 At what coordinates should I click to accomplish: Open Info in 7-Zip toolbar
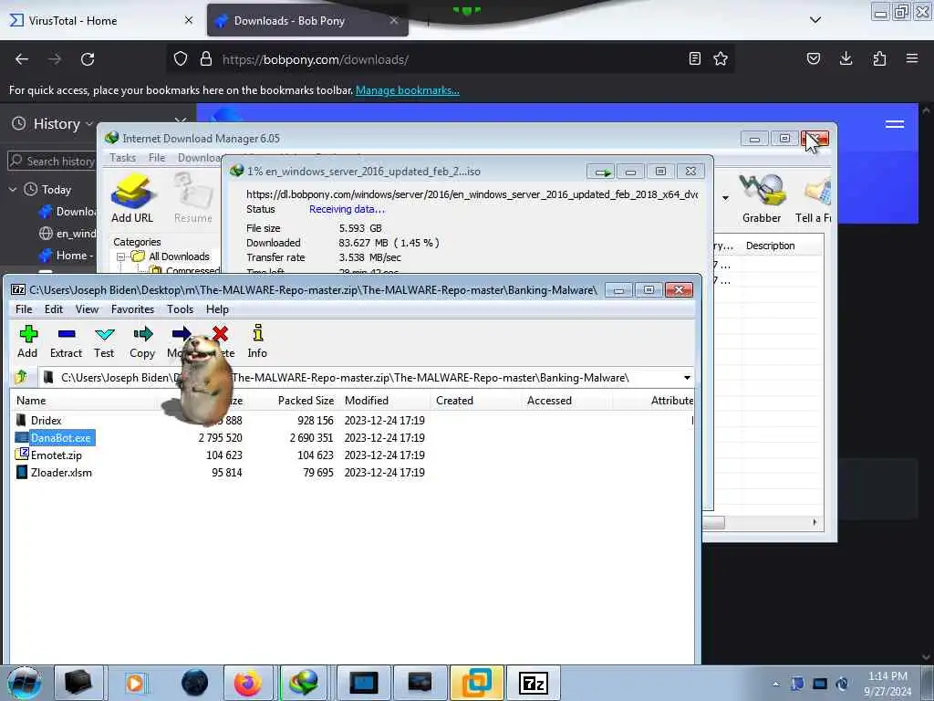[x=257, y=341]
